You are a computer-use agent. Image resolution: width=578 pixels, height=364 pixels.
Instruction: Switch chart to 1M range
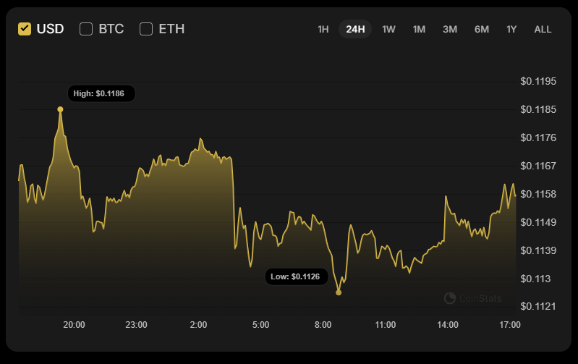[x=419, y=29]
